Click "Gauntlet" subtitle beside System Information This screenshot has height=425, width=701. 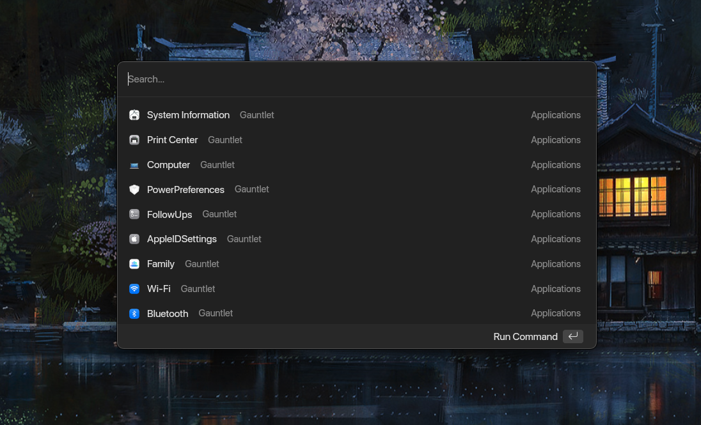click(x=256, y=115)
